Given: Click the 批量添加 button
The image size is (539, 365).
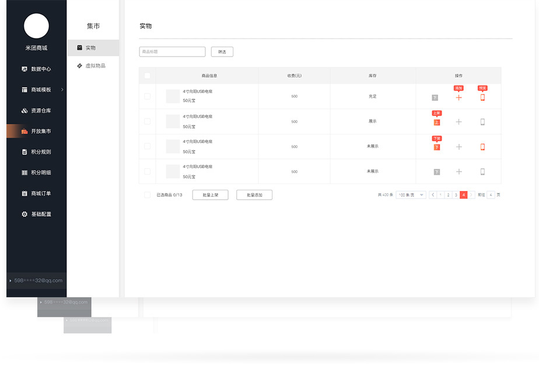Looking at the screenshot, I should coord(254,195).
